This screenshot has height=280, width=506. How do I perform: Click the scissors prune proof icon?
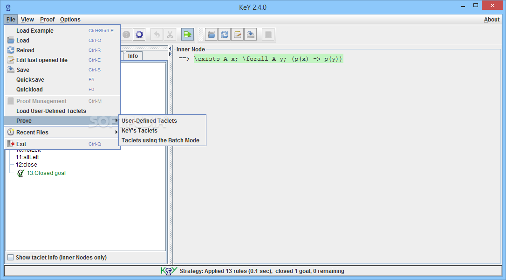[170, 34]
